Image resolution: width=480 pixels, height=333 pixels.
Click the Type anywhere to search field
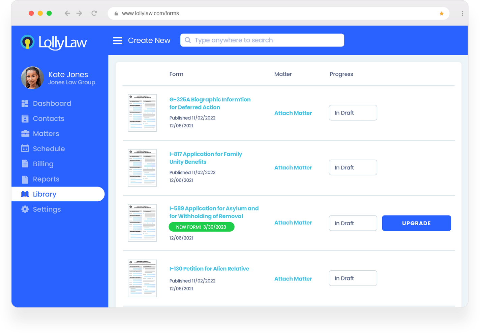click(262, 40)
